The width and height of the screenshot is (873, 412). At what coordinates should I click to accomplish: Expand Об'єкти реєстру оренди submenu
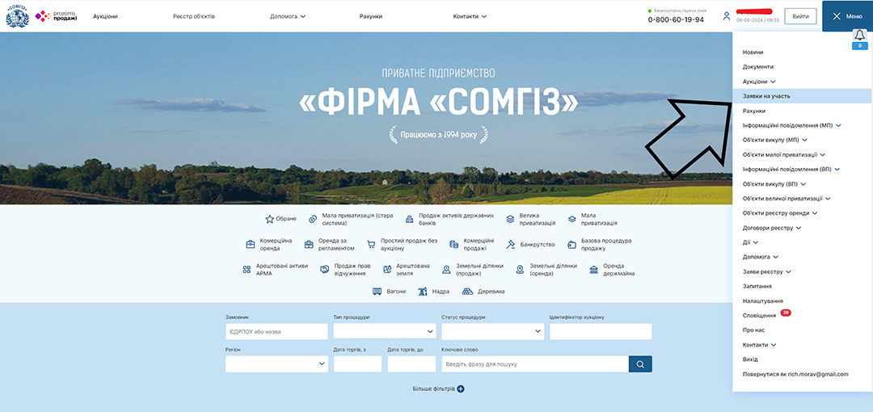(x=780, y=213)
